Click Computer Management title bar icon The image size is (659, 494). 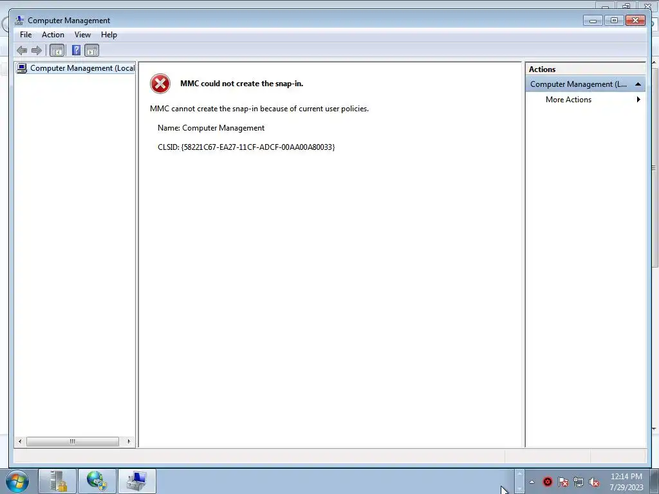pyautogui.click(x=19, y=20)
